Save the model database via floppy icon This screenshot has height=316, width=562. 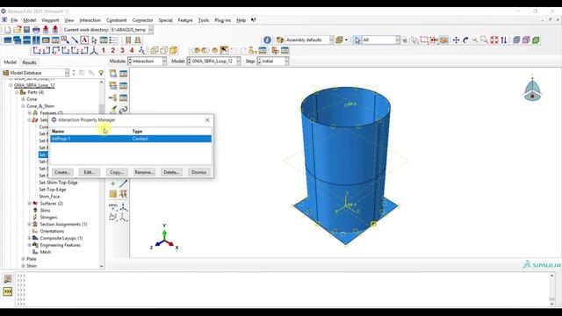(x=26, y=30)
